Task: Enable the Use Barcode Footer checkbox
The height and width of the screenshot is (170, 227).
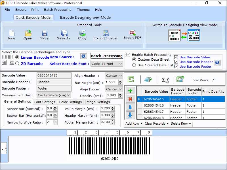Action: click(176, 66)
